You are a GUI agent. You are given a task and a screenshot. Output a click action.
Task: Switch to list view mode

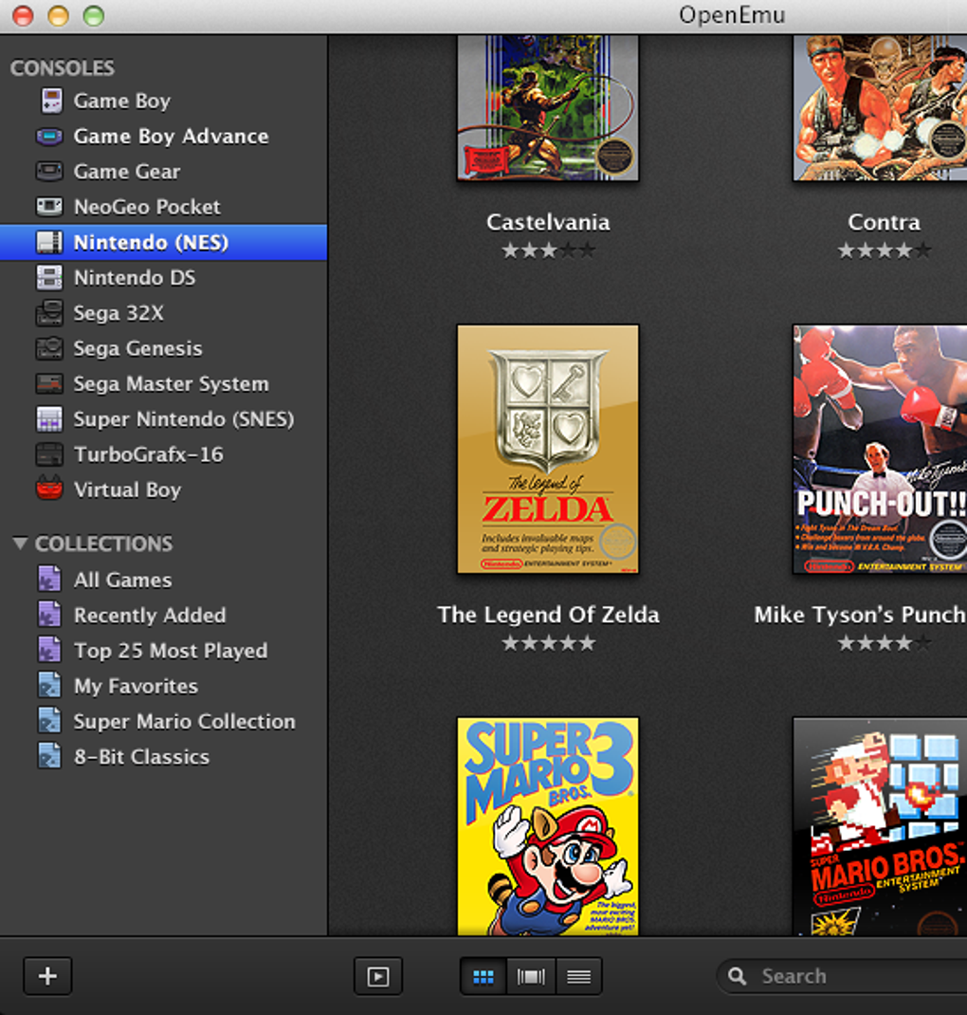click(578, 976)
